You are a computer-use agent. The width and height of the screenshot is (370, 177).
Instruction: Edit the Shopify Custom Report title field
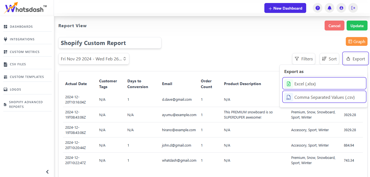(x=110, y=43)
